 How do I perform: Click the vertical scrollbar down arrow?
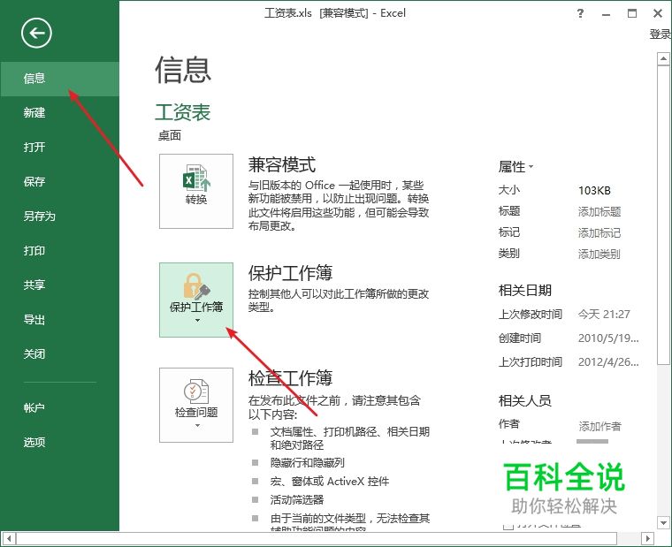663,523
